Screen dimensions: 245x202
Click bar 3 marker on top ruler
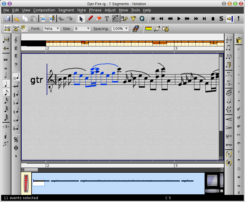pos(176,48)
